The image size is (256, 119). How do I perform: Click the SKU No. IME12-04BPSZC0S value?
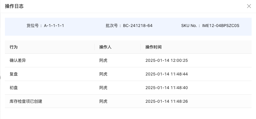coord(221,26)
